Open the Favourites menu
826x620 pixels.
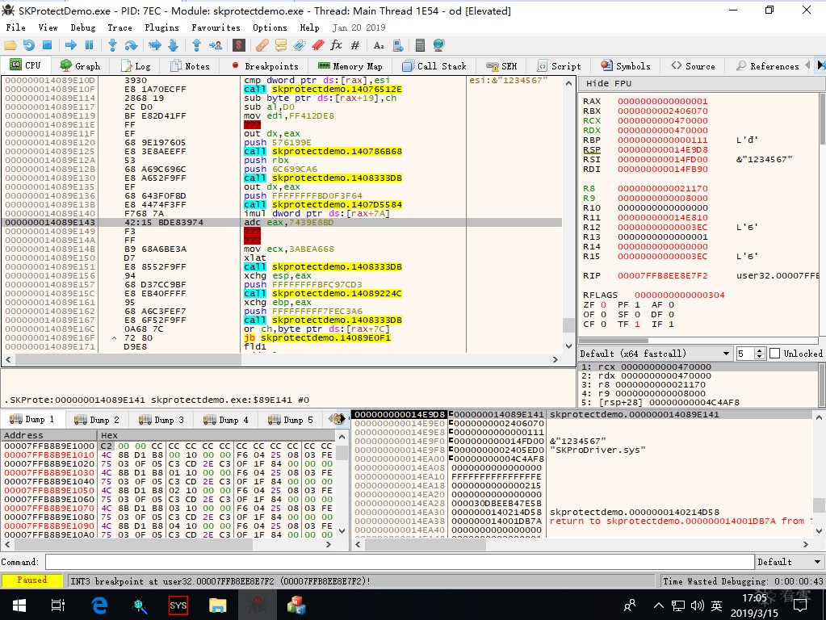(216, 27)
